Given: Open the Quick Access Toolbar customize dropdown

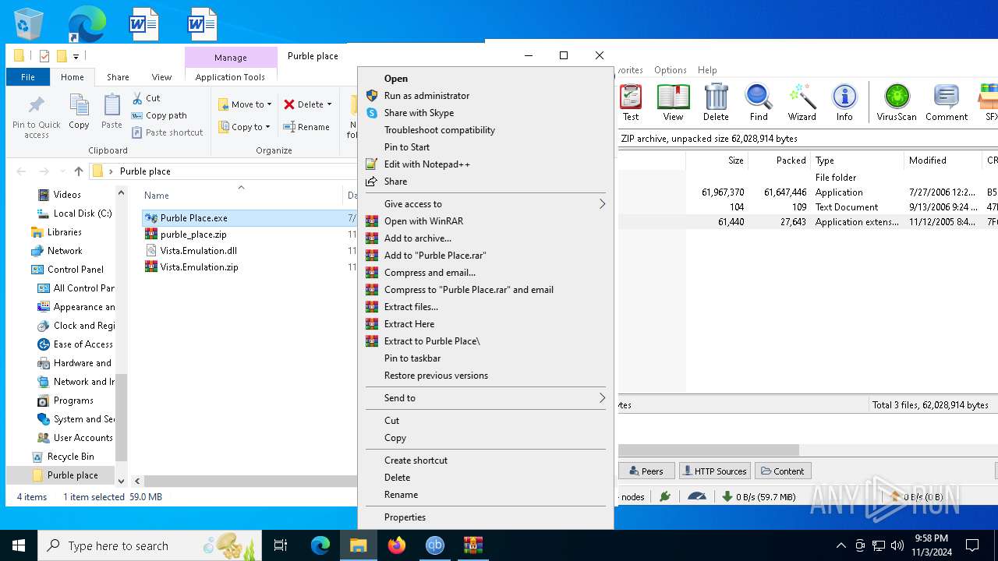Looking at the screenshot, I should [x=76, y=56].
